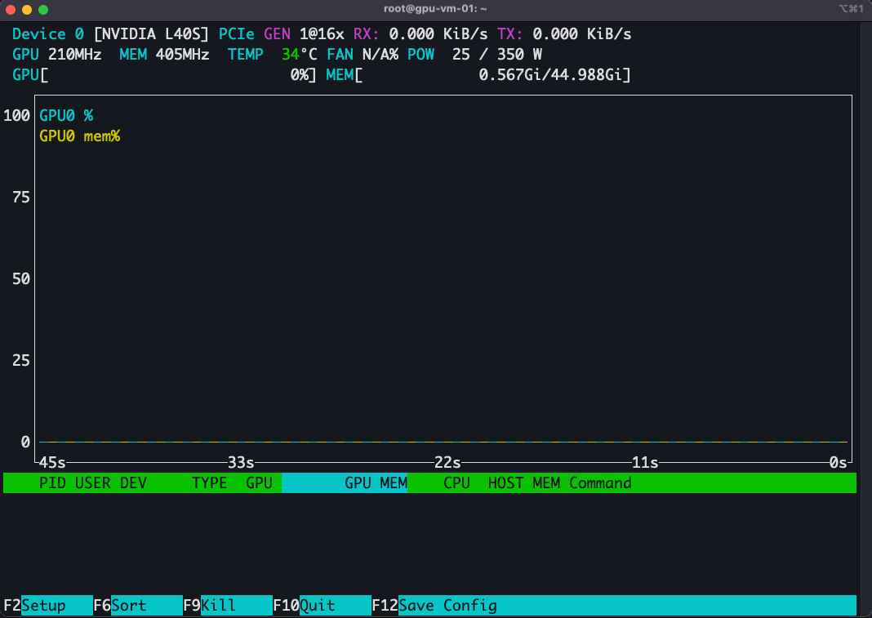Click the Command column header
This screenshot has height=618, width=872.
[600, 482]
